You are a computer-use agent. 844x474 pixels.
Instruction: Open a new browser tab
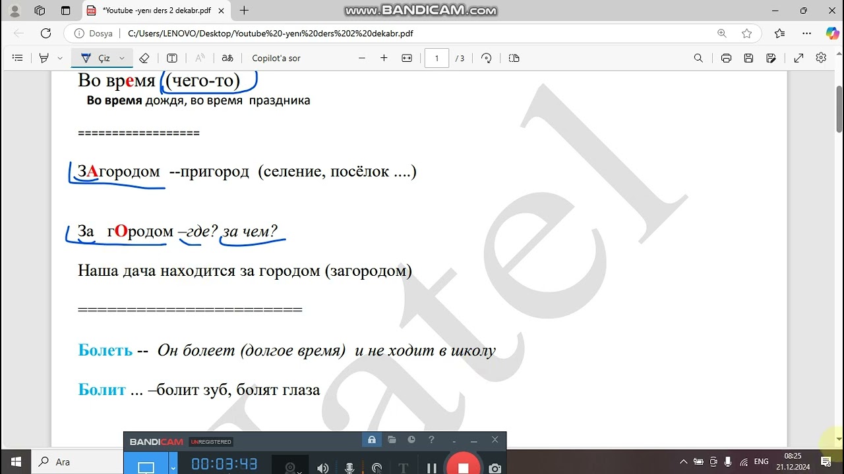point(245,11)
